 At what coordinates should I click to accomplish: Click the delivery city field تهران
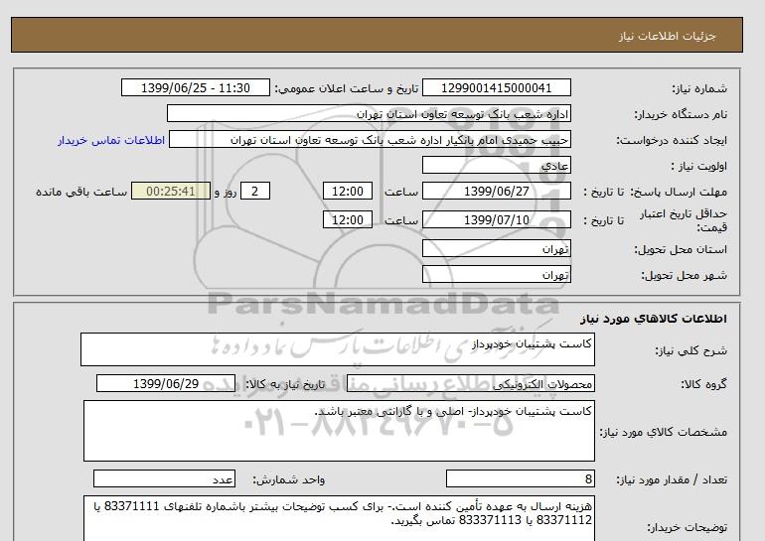(x=496, y=274)
